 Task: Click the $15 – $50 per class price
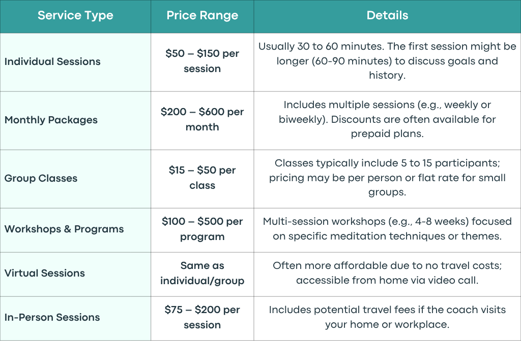pos(202,178)
